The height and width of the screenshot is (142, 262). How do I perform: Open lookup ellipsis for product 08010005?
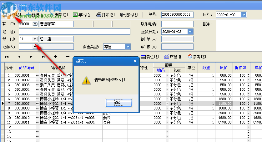coord(37,94)
